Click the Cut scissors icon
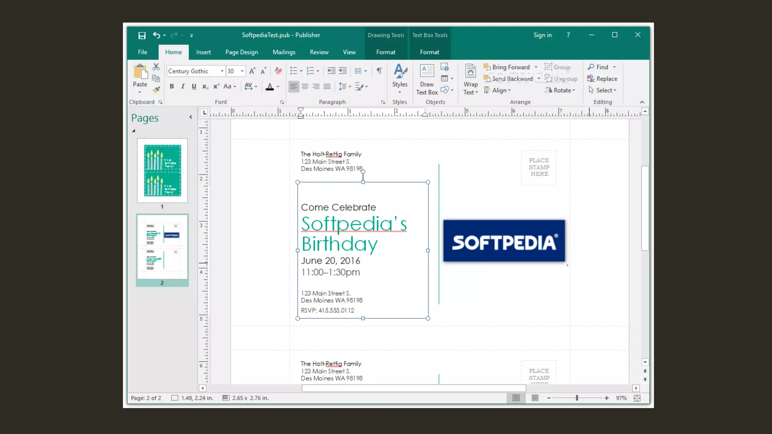772x434 pixels. point(156,67)
